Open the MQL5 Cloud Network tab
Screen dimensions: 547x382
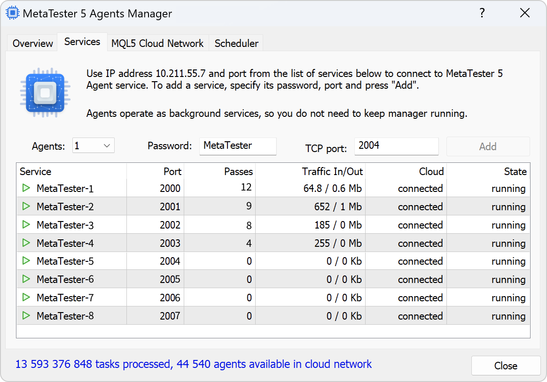157,43
